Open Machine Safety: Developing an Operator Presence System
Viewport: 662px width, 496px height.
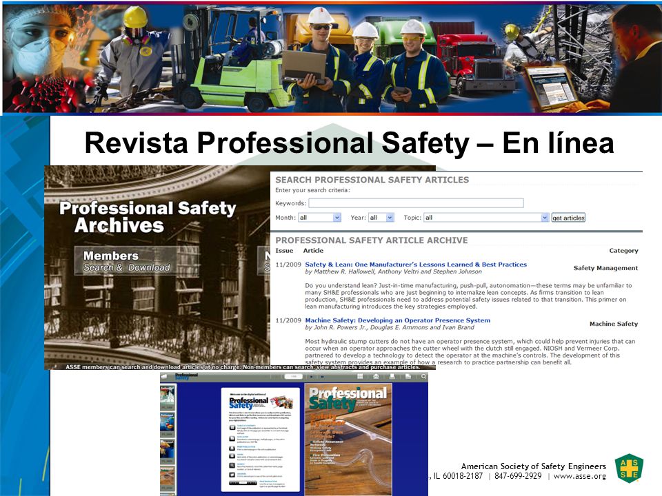point(398,320)
